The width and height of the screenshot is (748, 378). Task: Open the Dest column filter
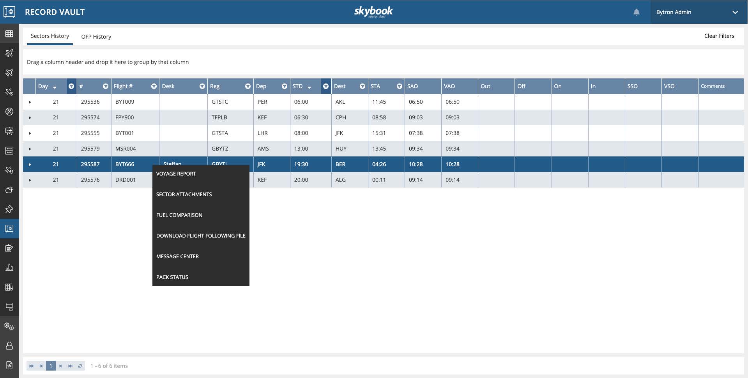[x=363, y=86]
